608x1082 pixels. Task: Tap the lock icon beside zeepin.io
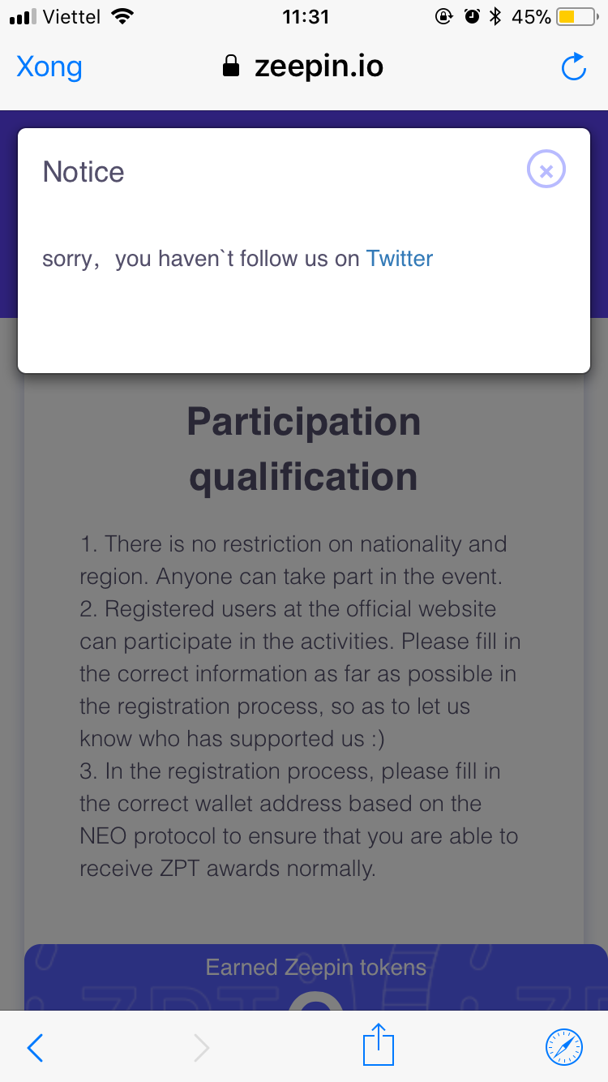(x=231, y=67)
